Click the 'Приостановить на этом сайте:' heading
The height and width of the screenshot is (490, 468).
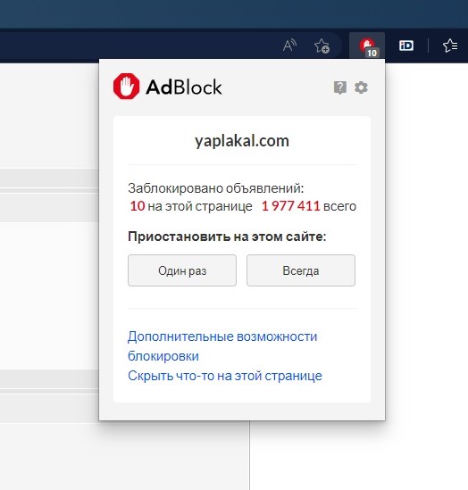227,237
